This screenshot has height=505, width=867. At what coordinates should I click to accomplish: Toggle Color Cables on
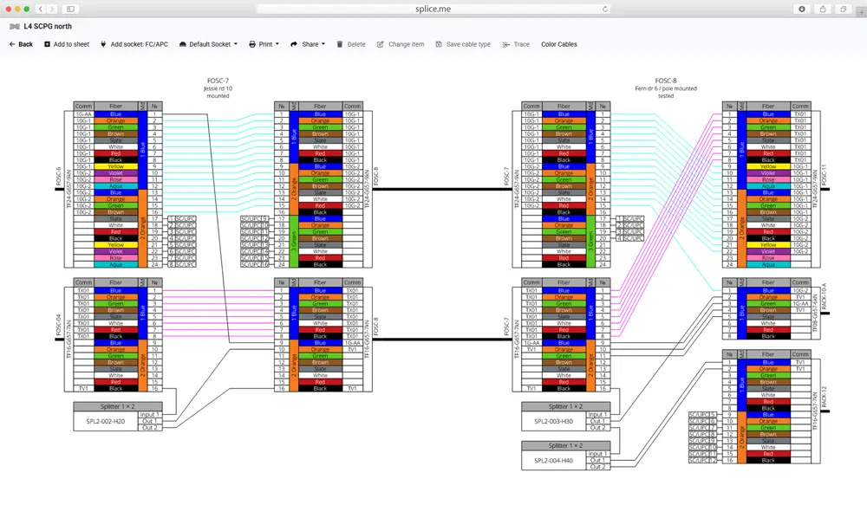tap(559, 44)
